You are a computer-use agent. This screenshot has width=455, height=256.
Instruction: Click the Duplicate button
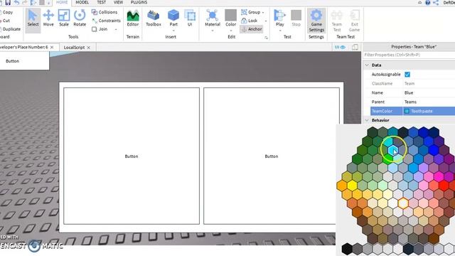pos(11,29)
